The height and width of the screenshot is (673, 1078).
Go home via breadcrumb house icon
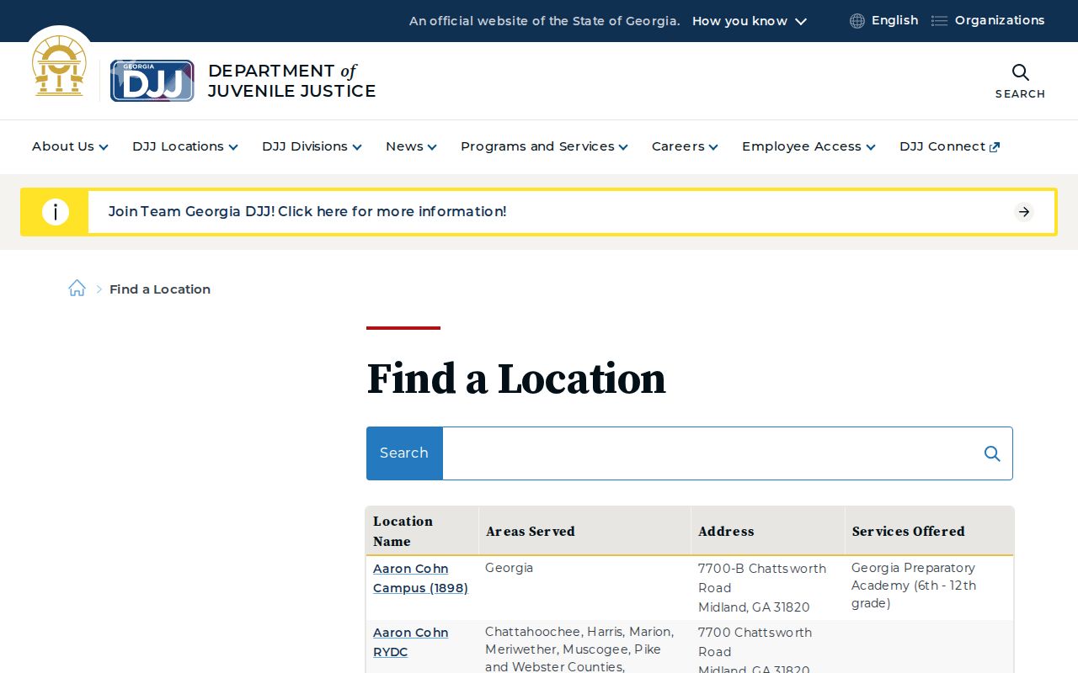coord(77,289)
